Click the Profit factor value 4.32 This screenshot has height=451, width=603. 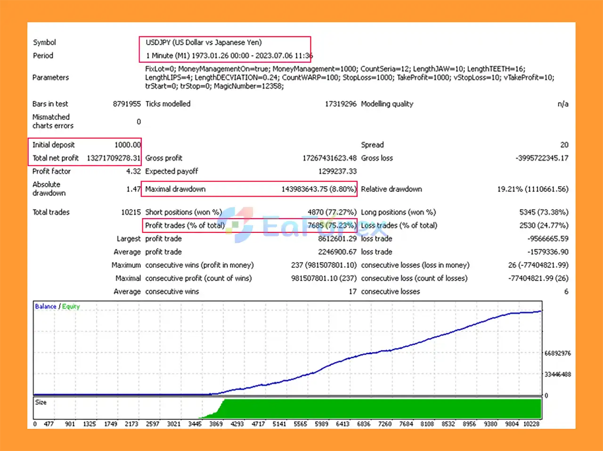coord(133,171)
